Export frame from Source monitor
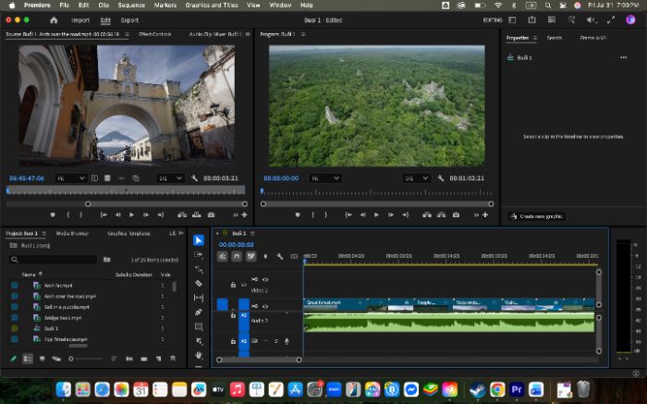This screenshot has width=647, height=404. point(211,215)
